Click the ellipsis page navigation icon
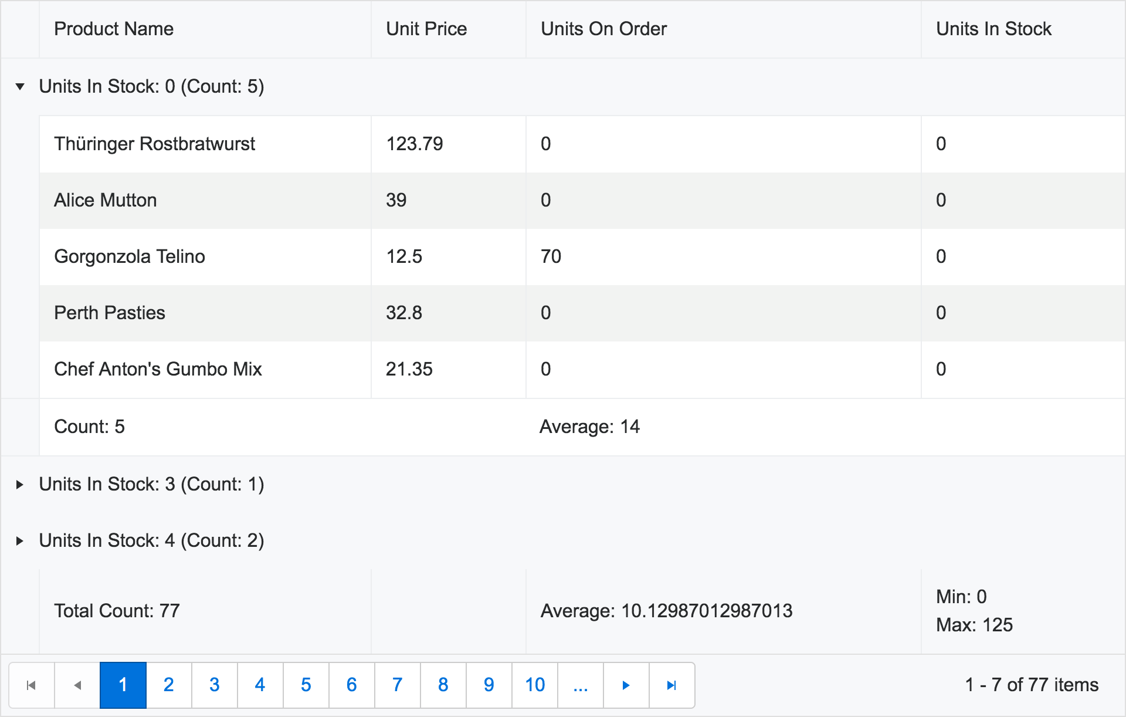Screen dimensions: 1126x717 tap(580, 684)
